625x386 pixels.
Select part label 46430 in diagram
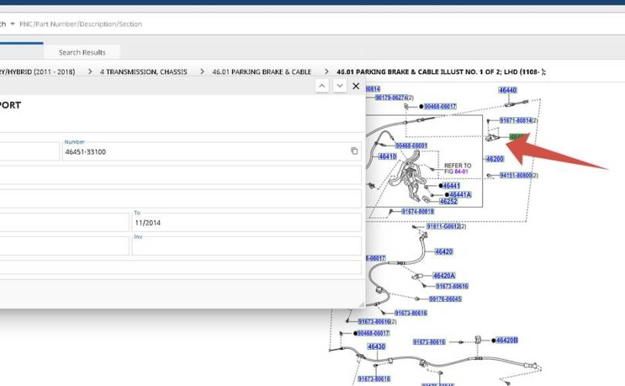point(377,347)
